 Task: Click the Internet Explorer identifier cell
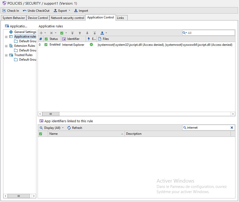coord(73,45)
